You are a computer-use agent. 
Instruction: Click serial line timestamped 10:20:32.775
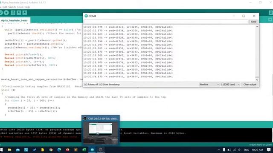point(128,27)
